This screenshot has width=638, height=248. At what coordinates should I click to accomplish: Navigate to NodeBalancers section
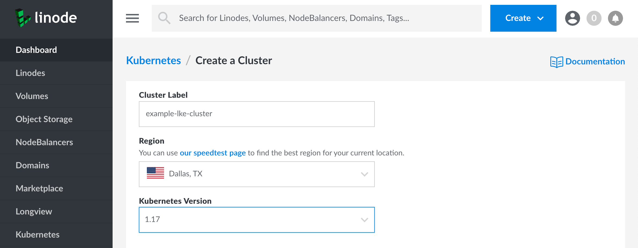tap(44, 142)
